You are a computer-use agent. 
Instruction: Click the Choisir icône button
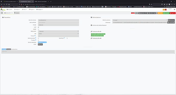pyautogui.click(x=40, y=44)
